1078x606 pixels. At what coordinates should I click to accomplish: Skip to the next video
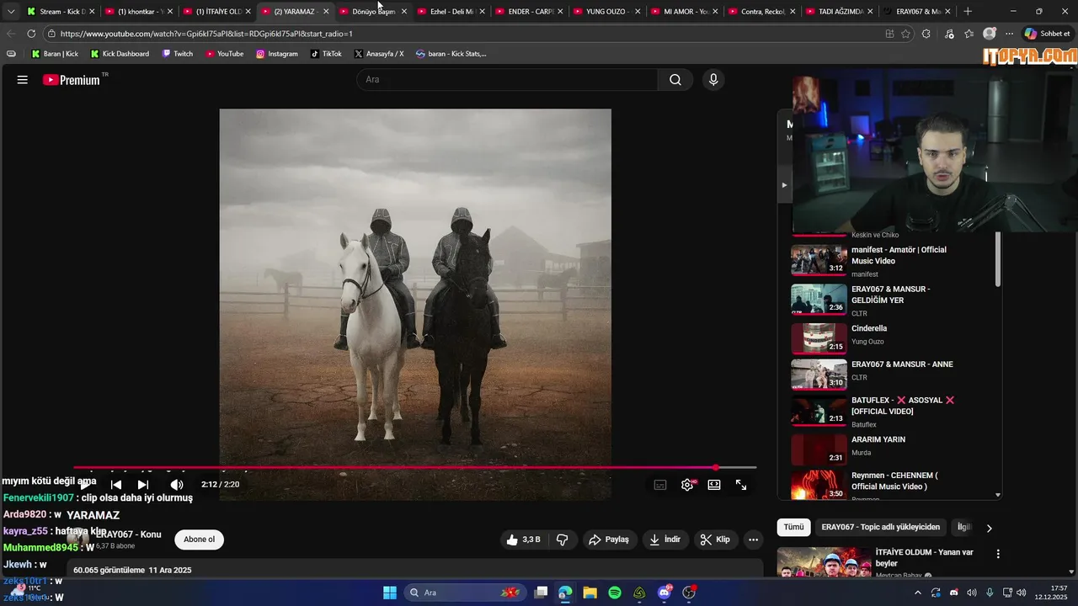point(143,485)
